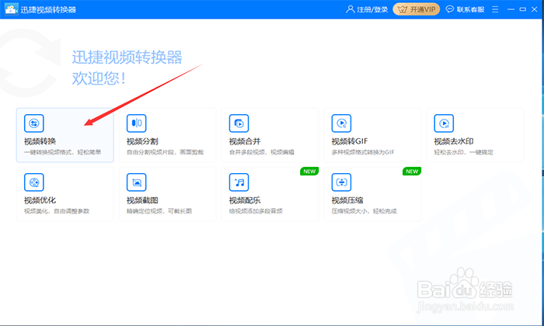Click description 自由分割视频片段，画面剪裁

165,152
